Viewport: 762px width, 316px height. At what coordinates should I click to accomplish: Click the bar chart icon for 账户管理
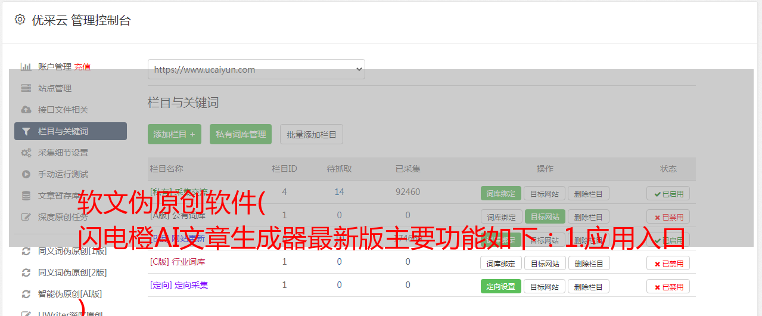coord(26,67)
